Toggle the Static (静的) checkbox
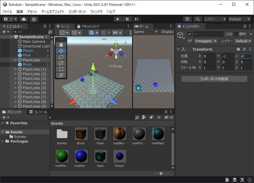 point(236,34)
